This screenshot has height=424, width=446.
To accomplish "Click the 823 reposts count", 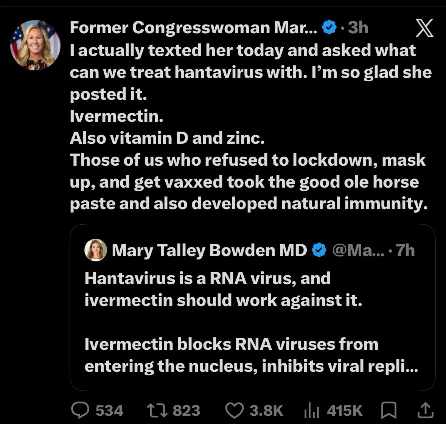I will click(x=186, y=411).
